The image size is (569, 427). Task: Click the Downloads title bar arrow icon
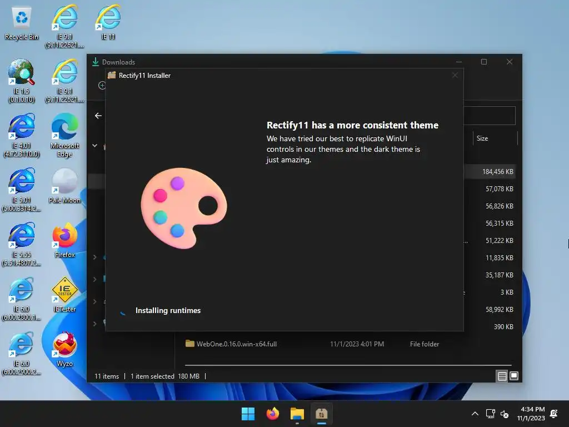(x=96, y=62)
